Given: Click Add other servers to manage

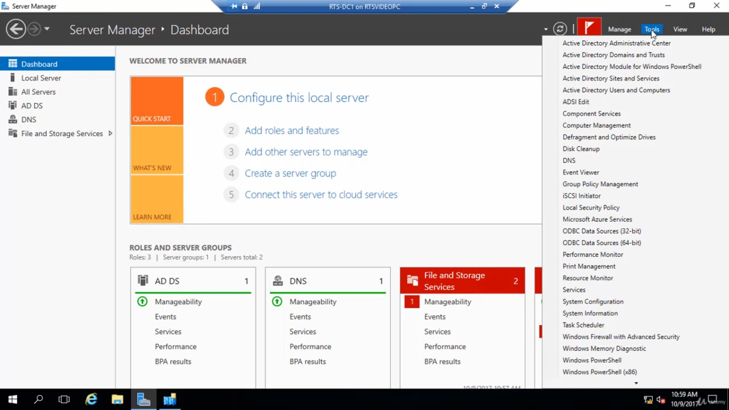Looking at the screenshot, I should click(306, 152).
